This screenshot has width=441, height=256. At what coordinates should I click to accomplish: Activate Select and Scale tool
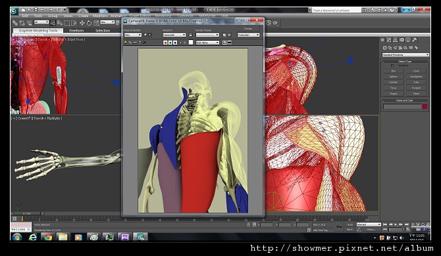pyautogui.click(x=96, y=23)
